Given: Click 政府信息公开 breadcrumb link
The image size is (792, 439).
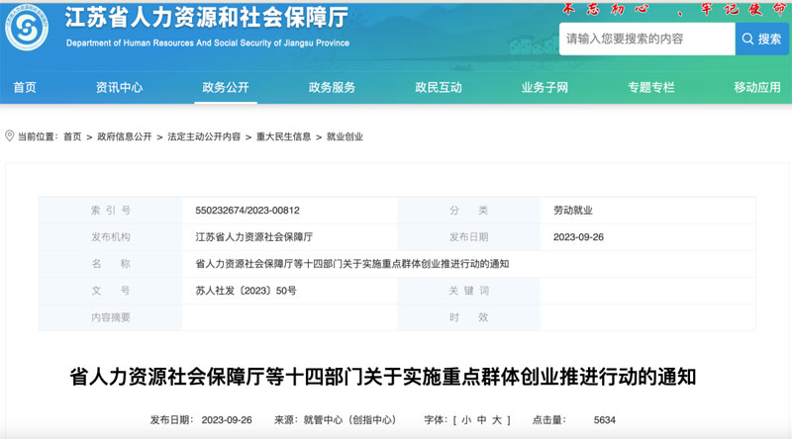Looking at the screenshot, I should point(125,136).
